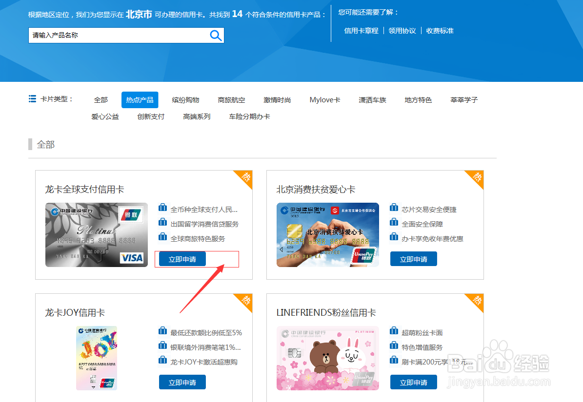Image resolution: width=583 pixels, height=402 pixels.
Task: Click bag icon beside 全面安全保障
Action: [394, 222]
